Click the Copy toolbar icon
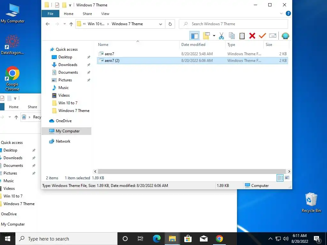Image resolution: width=327 pixels, height=245 pixels. (x=232, y=36)
